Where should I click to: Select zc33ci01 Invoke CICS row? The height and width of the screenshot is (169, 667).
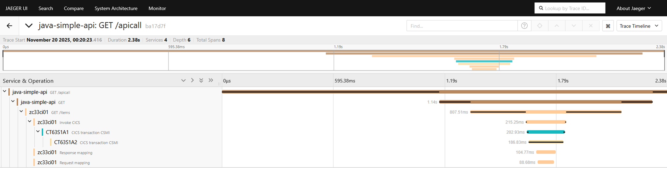(59, 122)
